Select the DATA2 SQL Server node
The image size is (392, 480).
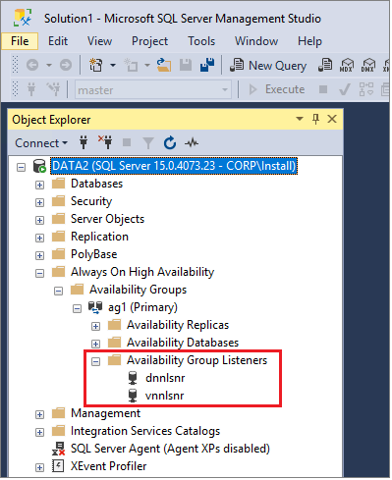[174, 166]
